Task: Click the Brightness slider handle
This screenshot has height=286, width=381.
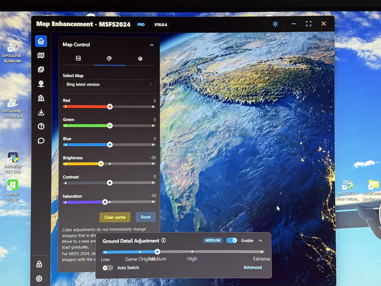Action: tap(101, 164)
